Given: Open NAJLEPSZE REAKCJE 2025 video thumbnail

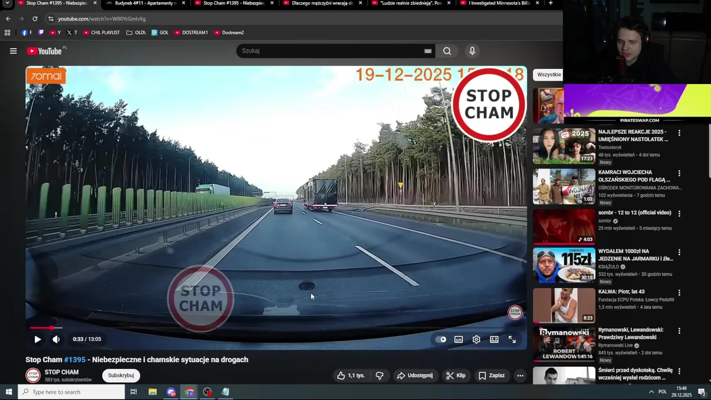Looking at the screenshot, I should tap(564, 146).
